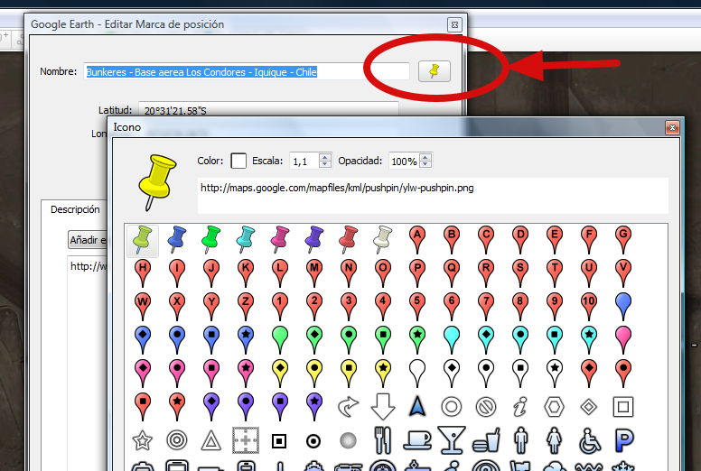701x471 pixels.
Task: Select the cyan marker with black square
Action: pos(555,340)
